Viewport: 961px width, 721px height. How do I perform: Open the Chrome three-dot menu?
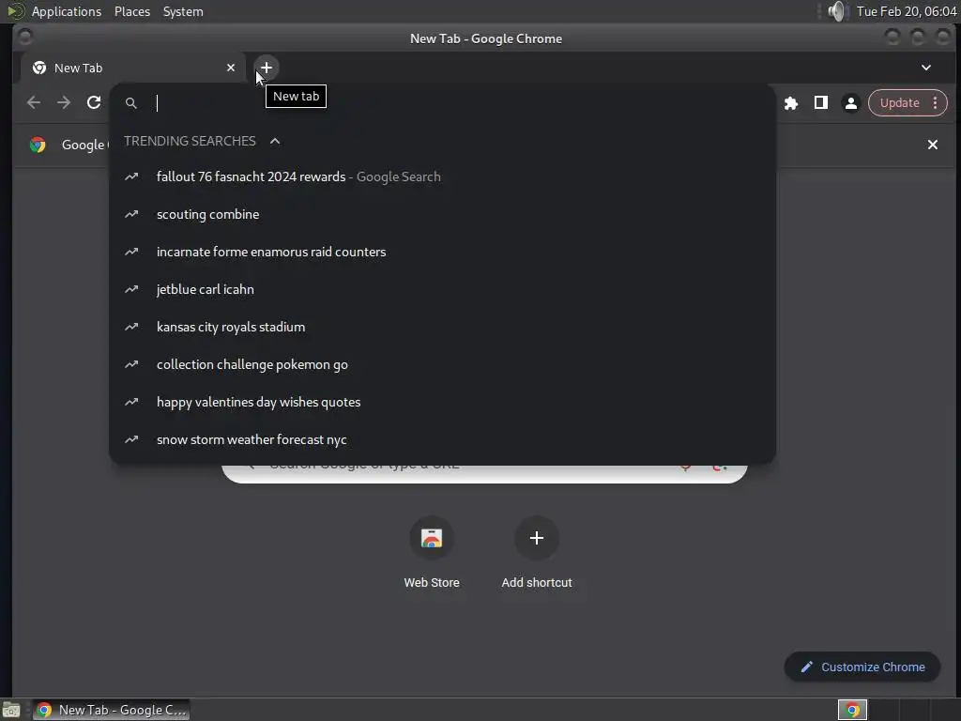pyautogui.click(x=936, y=103)
